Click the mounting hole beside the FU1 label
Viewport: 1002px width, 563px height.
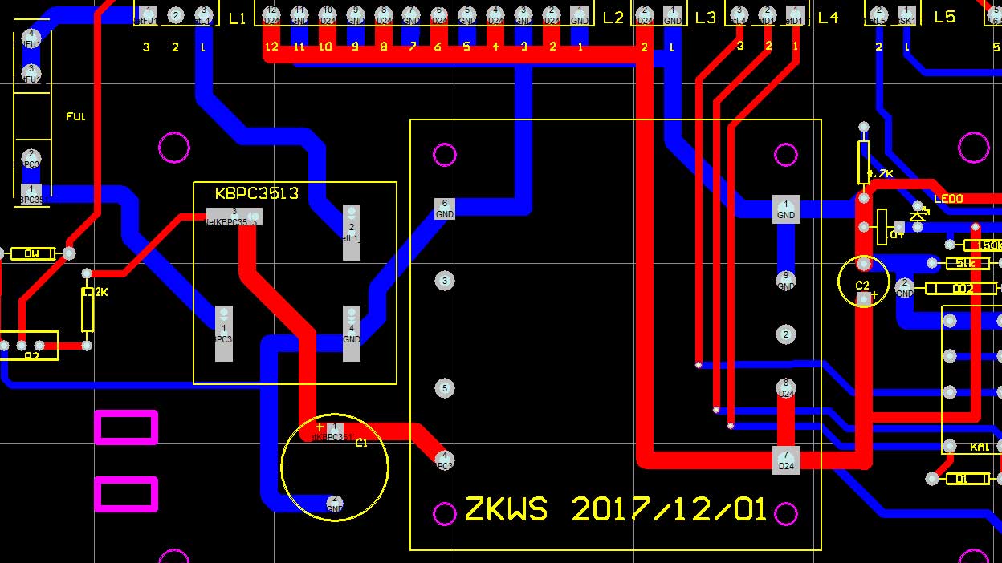(x=175, y=147)
